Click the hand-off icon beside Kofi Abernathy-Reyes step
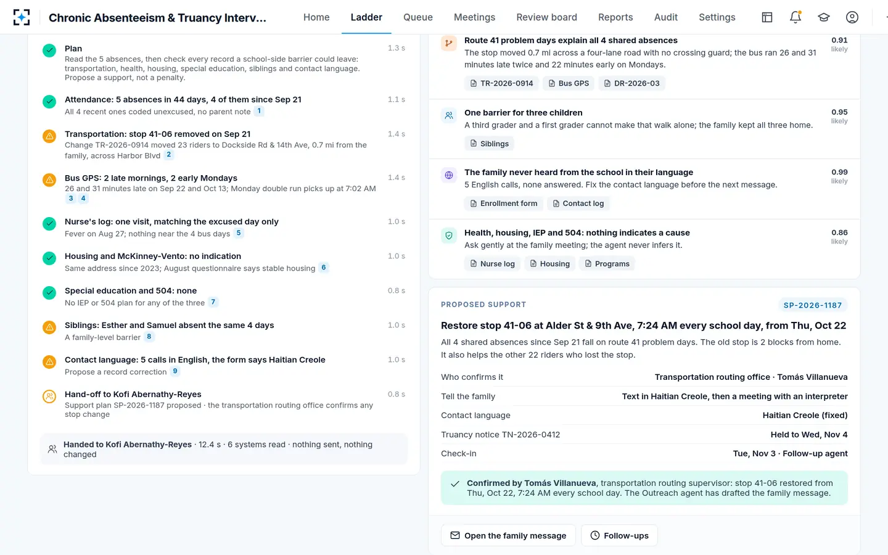The height and width of the screenshot is (555, 888). (49, 396)
